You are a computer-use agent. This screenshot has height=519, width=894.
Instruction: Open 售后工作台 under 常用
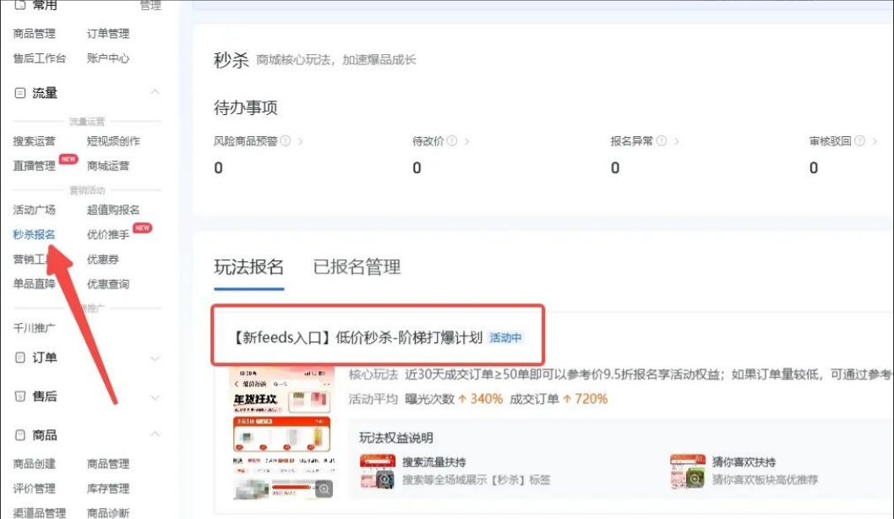[x=40, y=58]
